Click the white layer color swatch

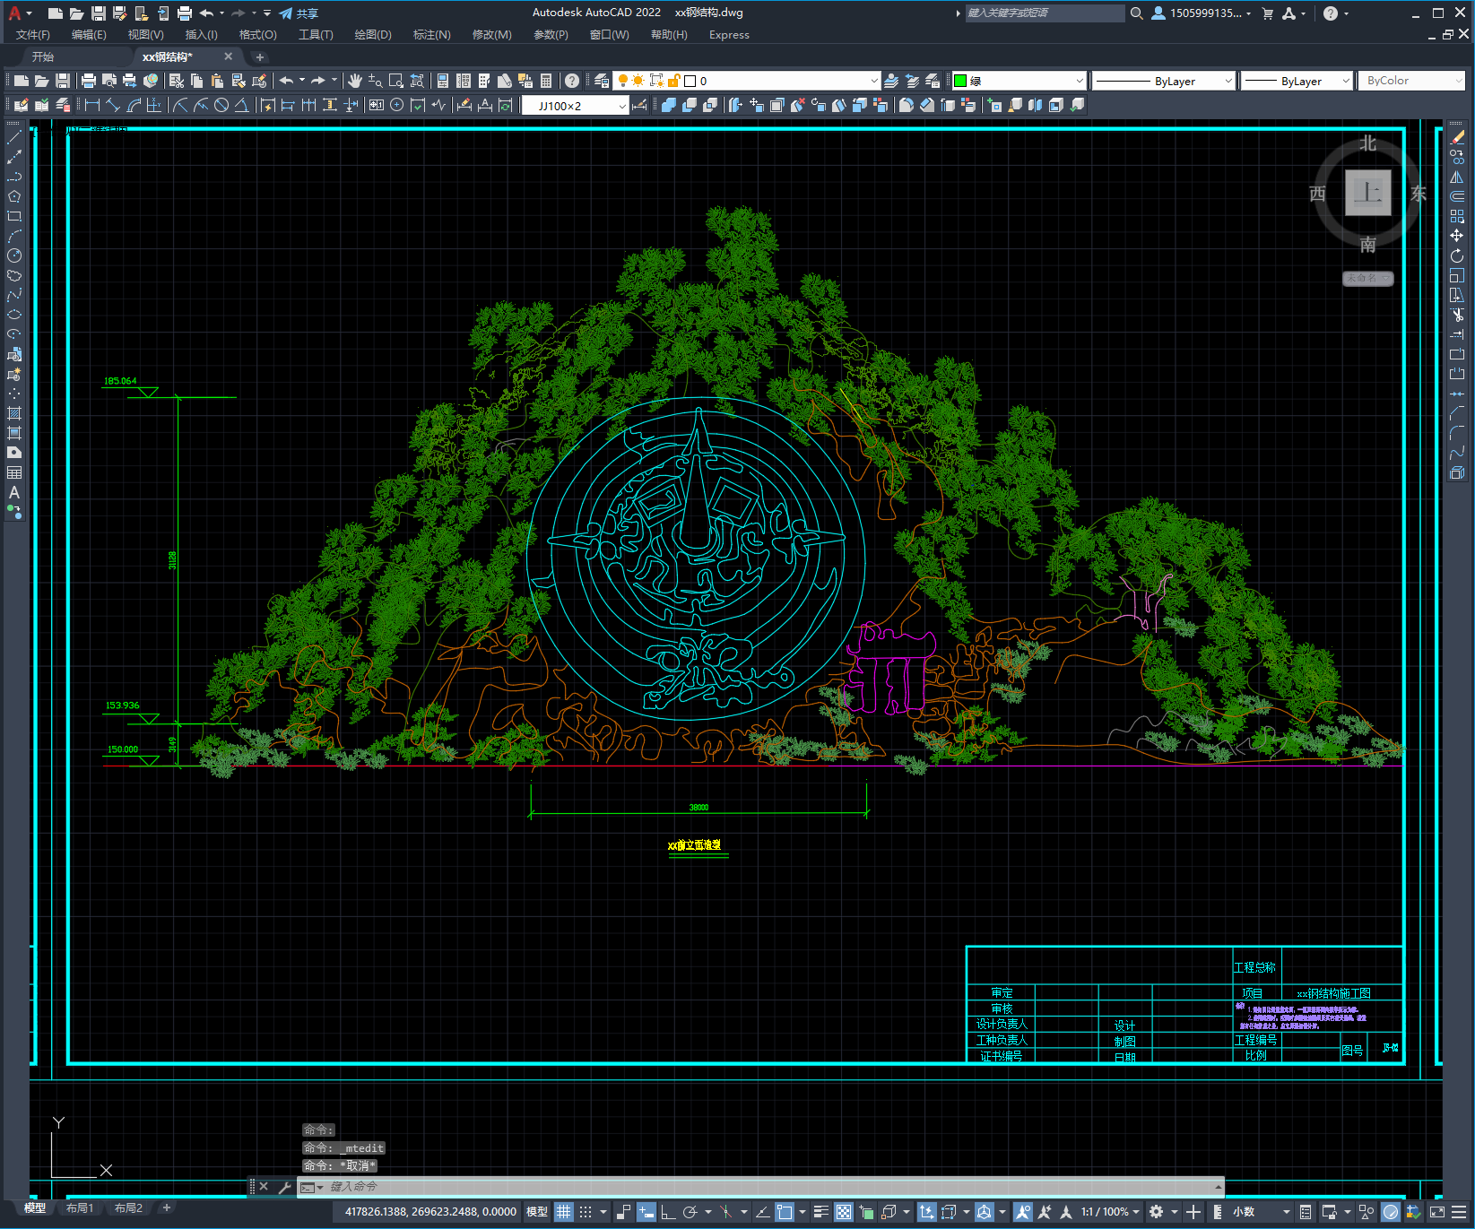[x=690, y=81]
